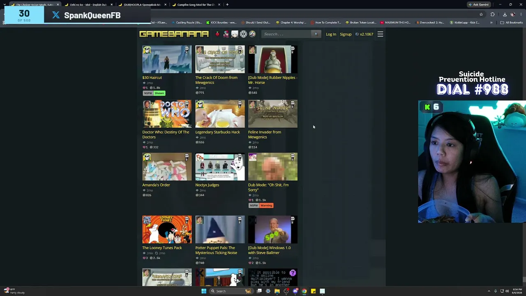Open the Amanda's Order mod link

tap(156, 185)
